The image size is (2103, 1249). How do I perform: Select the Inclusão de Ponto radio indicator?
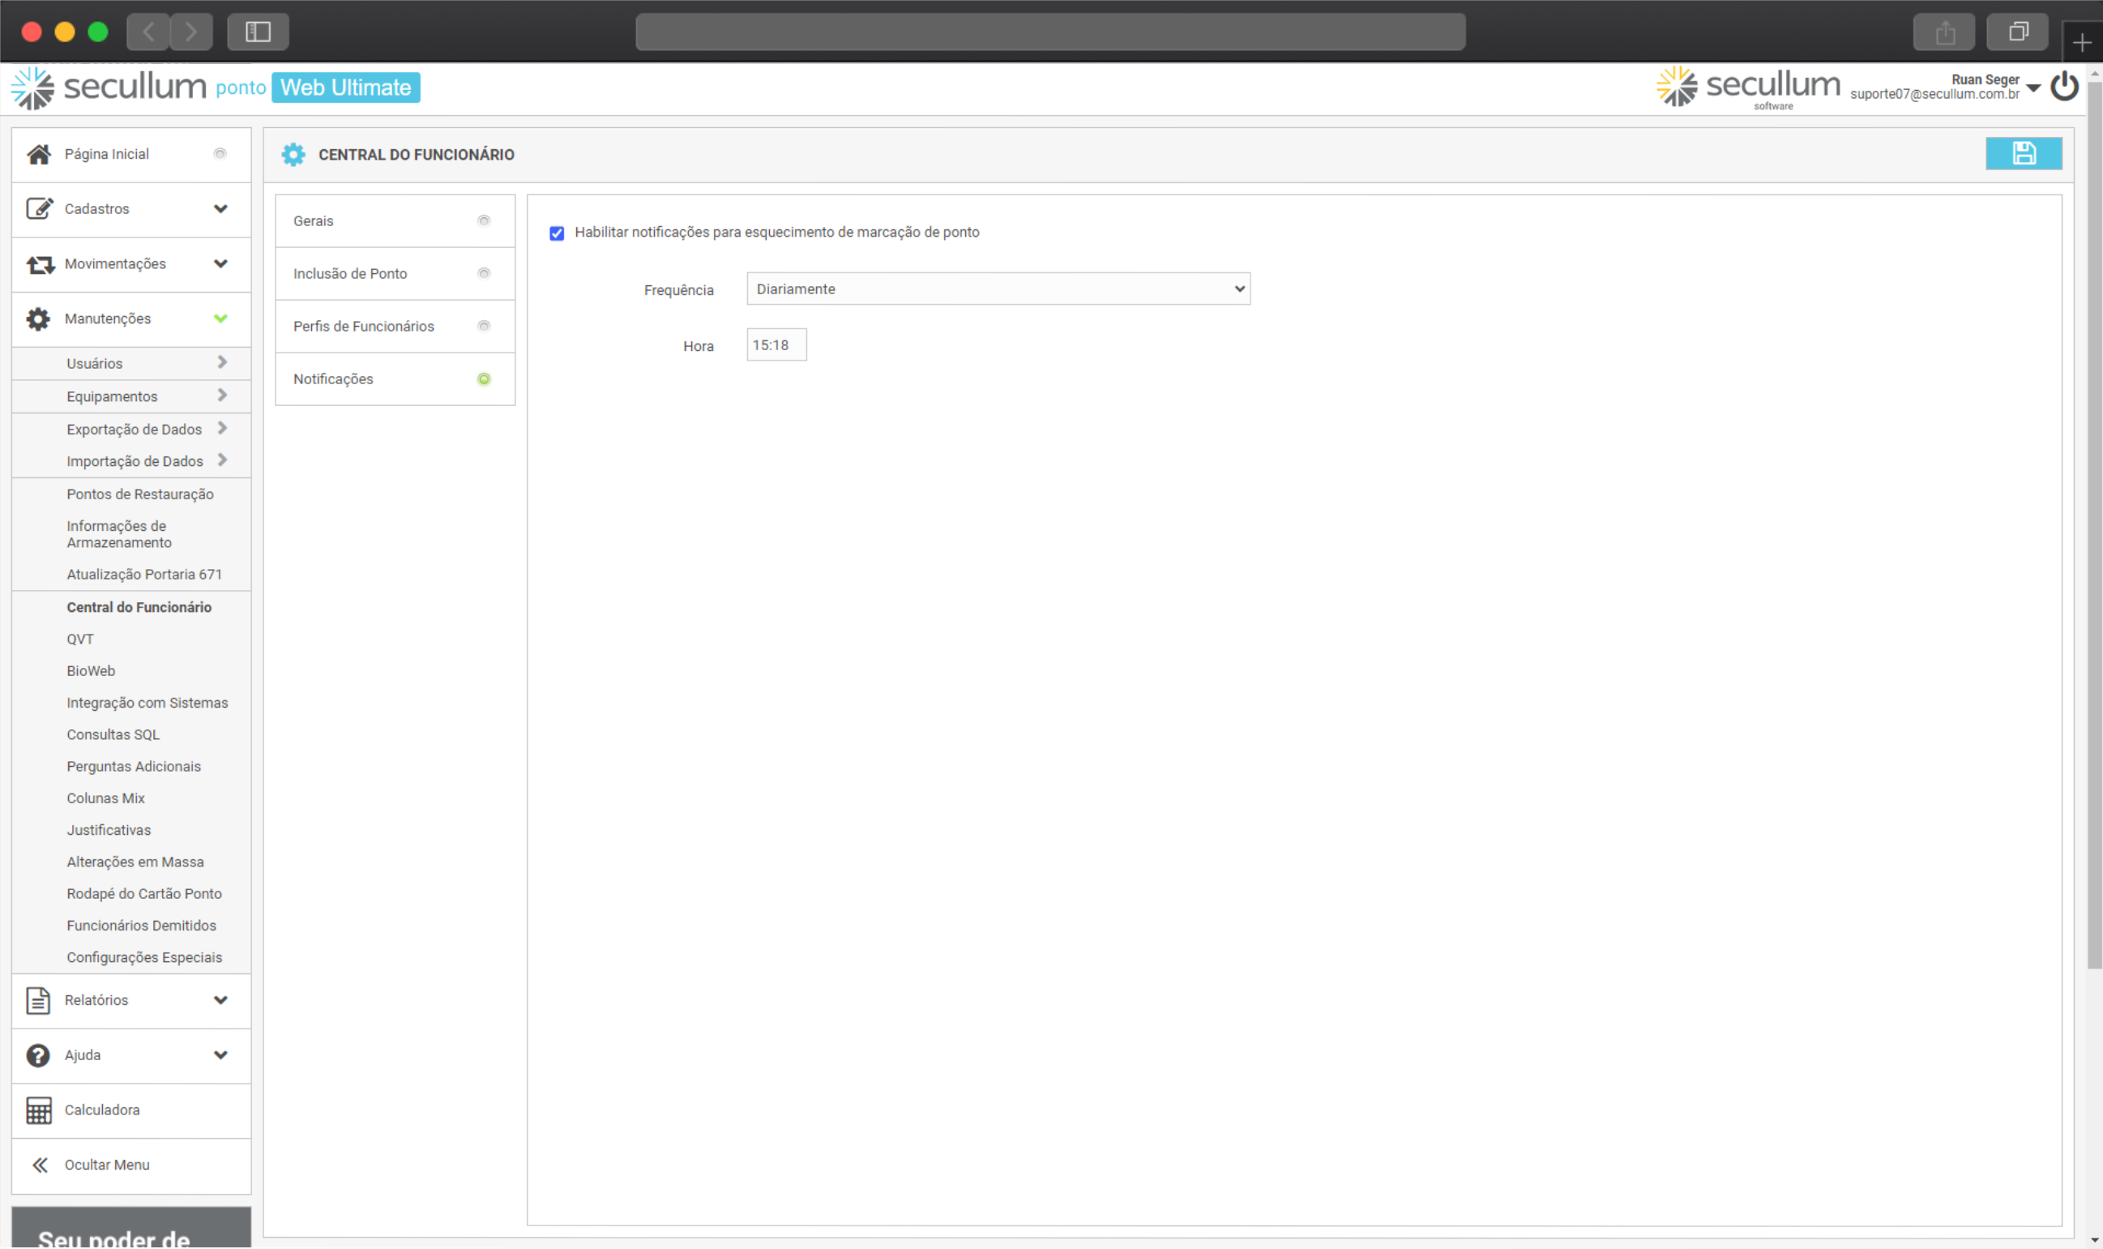(484, 273)
